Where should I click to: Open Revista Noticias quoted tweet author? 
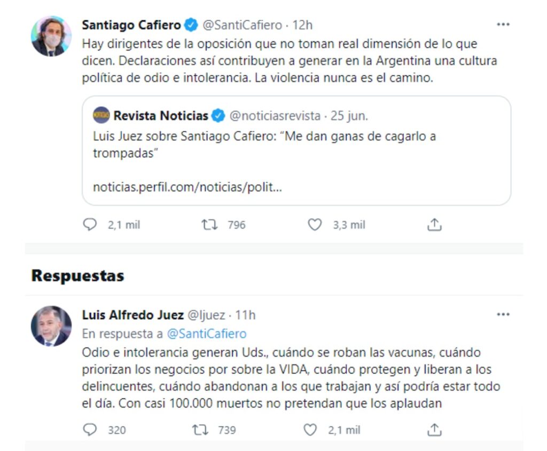click(x=161, y=116)
